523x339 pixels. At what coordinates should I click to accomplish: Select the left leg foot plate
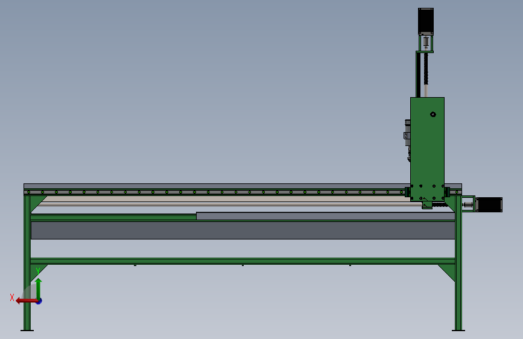[x=27, y=331]
